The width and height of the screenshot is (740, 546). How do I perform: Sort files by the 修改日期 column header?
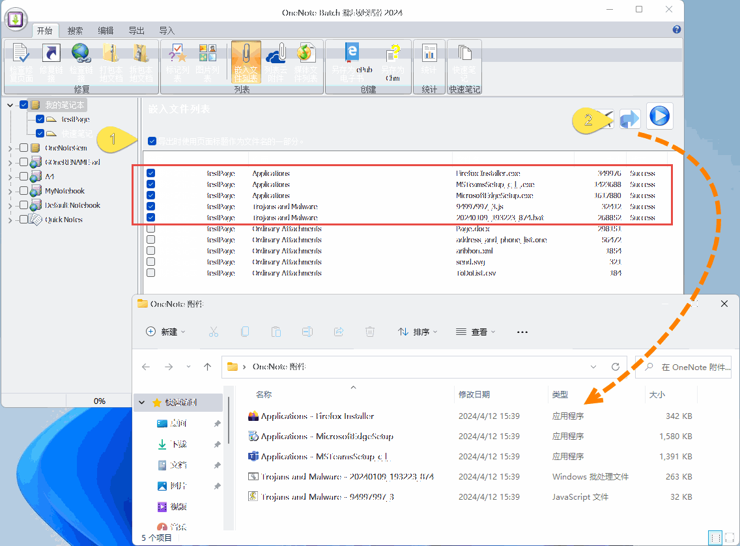click(x=474, y=395)
